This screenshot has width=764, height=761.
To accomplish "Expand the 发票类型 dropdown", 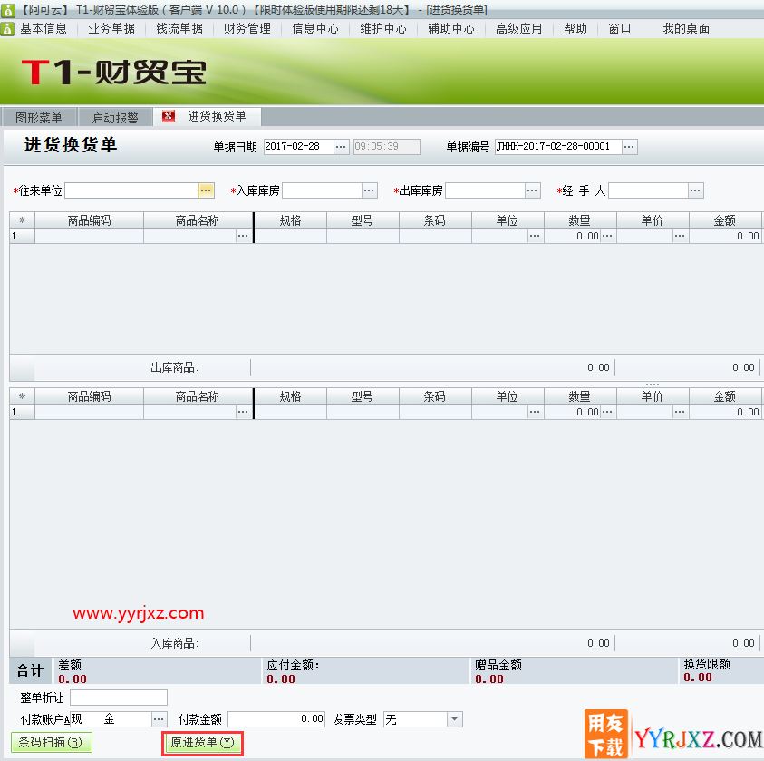I will (455, 719).
